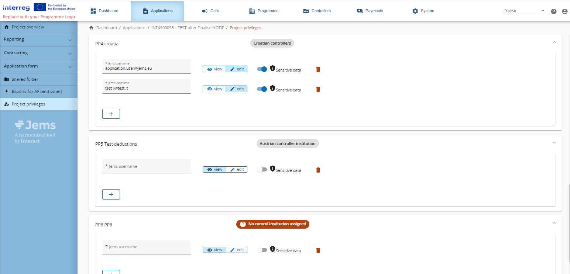Open the help question mark icon
Image resolution: width=570 pixels, height=274 pixels.
pyautogui.click(x=554, y=11)
